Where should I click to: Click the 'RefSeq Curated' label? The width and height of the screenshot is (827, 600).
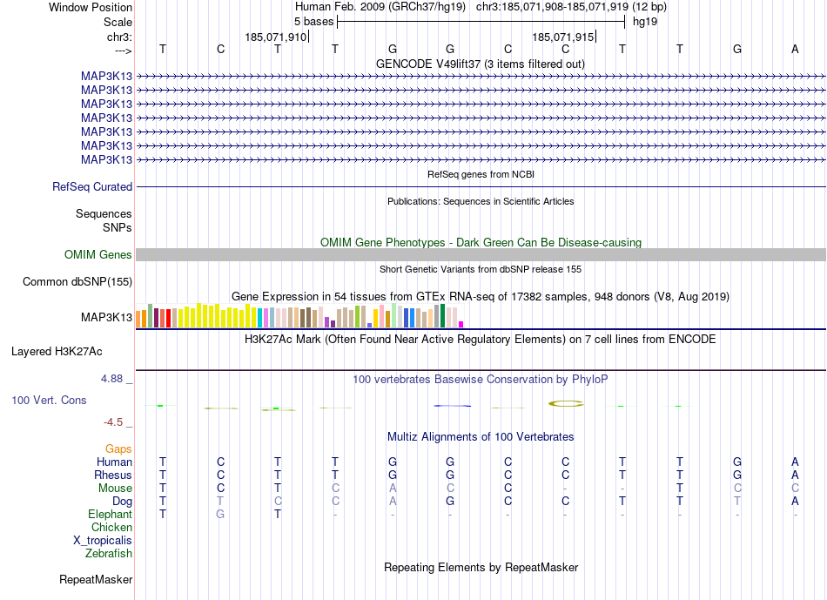coord(92,187)
